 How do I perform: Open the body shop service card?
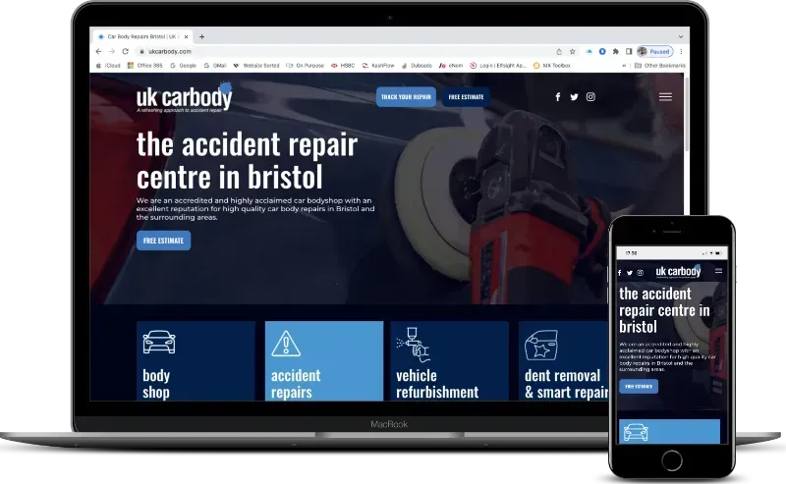[x=196, y=360]
